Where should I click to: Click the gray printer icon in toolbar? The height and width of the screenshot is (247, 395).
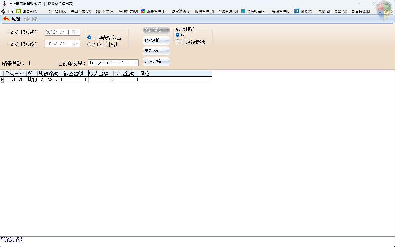[27, 19]
